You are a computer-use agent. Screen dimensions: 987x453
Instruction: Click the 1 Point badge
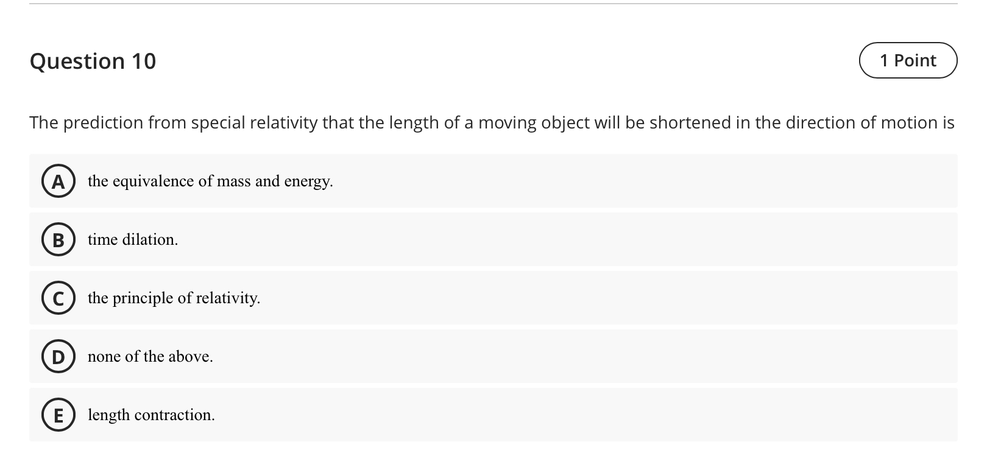[x=907, y=60]
